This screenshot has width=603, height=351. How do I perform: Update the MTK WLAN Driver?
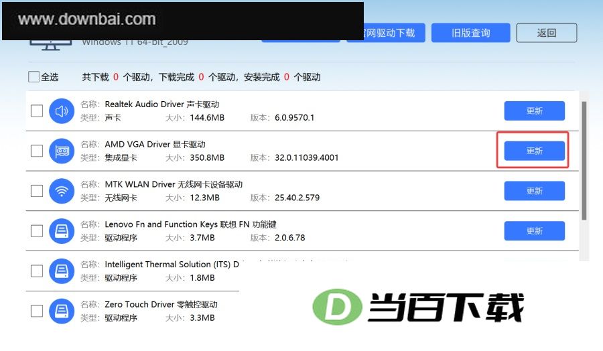click(x=534, y=191)
